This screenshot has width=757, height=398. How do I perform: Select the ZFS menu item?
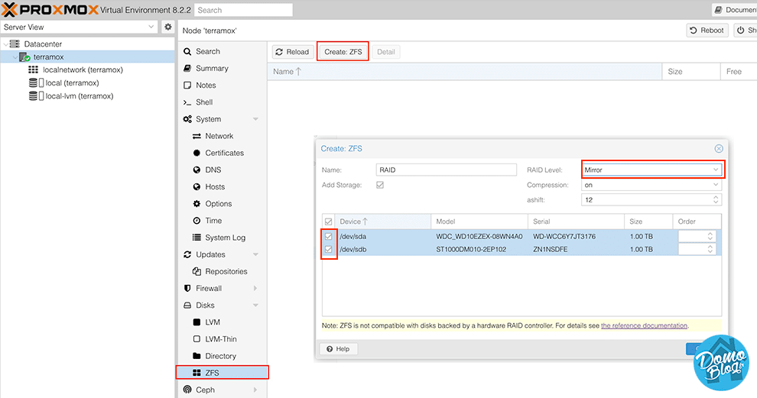(222, 373)
